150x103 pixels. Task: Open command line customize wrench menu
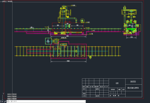click(x=5, y=102)
